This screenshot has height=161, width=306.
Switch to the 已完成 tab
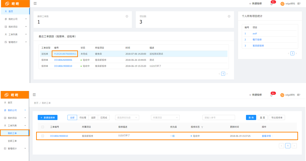click(104, 118)
